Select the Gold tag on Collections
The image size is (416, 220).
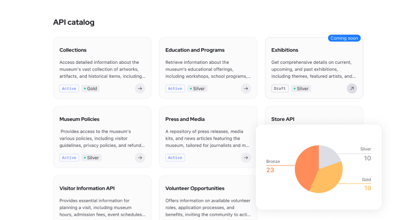click(90, 88)
